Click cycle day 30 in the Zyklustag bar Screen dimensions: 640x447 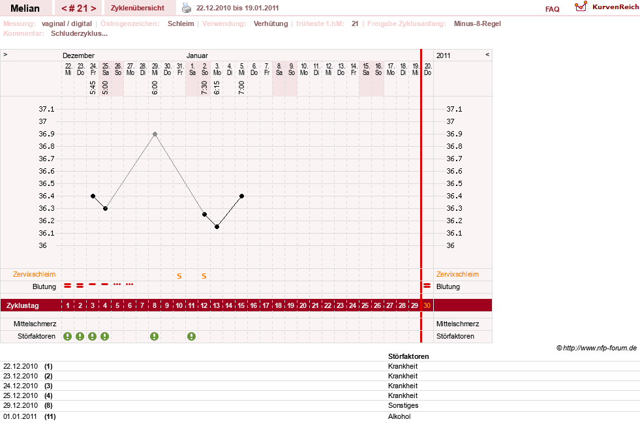point(427,305)
